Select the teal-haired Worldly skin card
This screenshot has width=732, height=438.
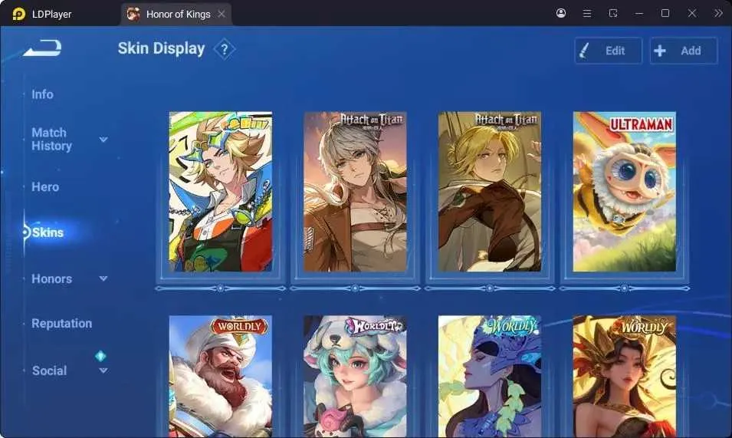(x=355, y=377)
